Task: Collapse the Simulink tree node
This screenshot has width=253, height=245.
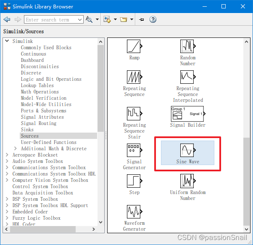Action: click(7, 41)
